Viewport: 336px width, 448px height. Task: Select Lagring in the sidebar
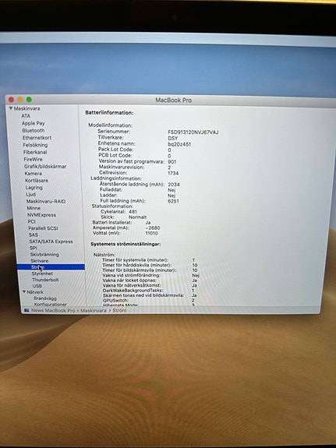pos(34,188)
